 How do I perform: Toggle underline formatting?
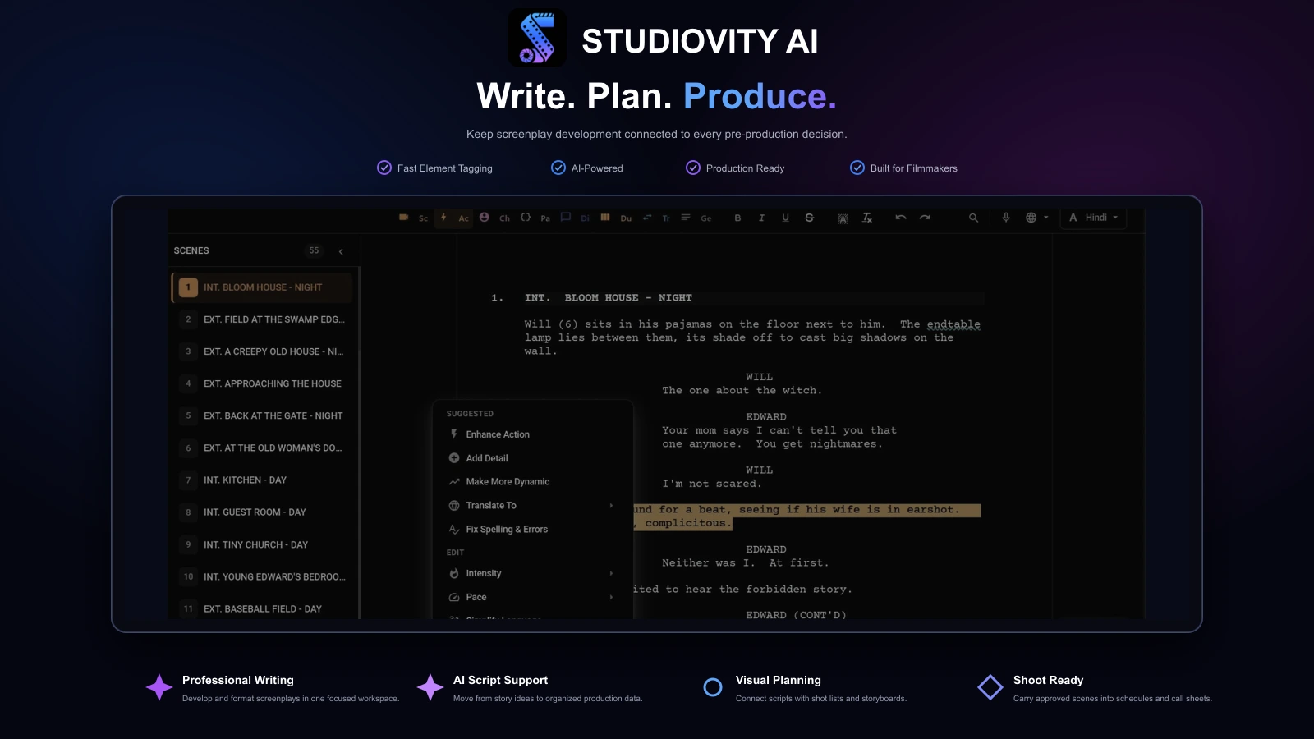(x=785, y=218)
